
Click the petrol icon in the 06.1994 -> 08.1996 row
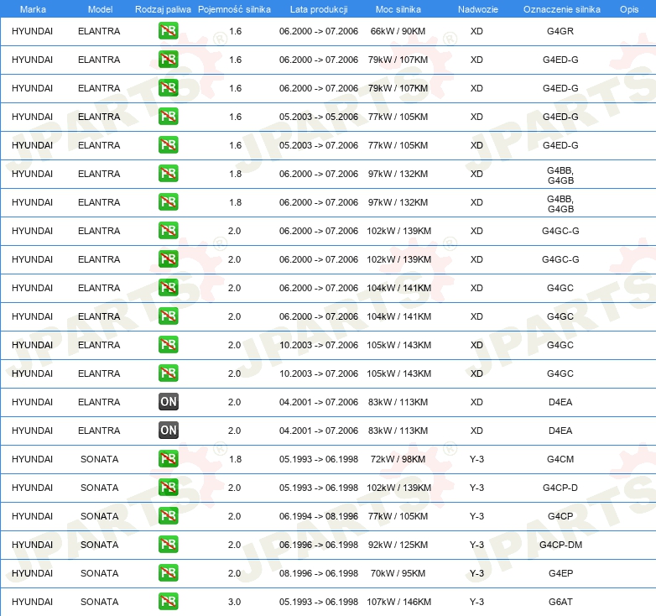(168, 515)
